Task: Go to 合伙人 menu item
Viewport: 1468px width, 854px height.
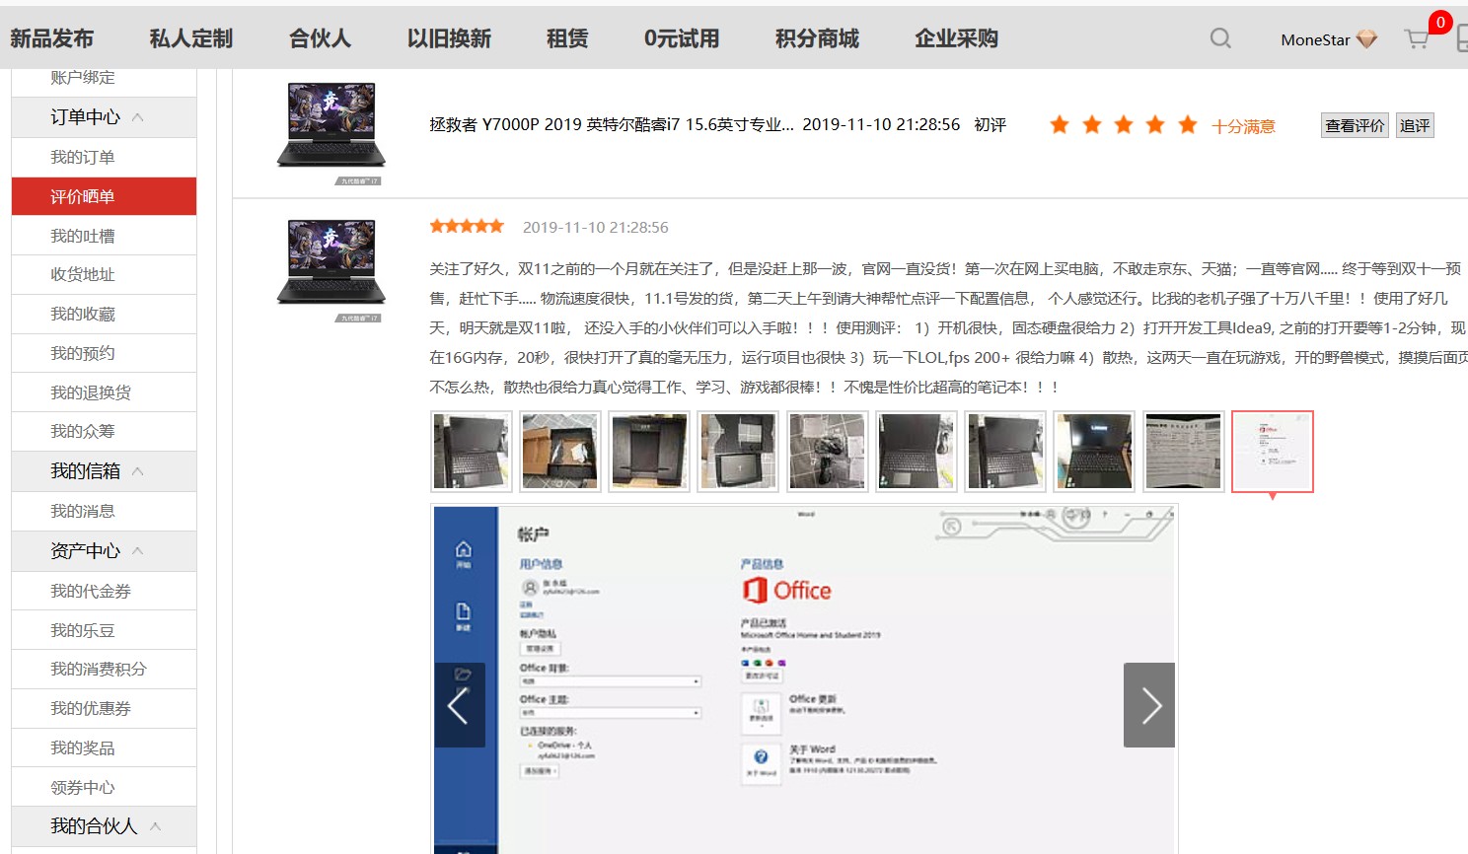Action: coord(320,38)
